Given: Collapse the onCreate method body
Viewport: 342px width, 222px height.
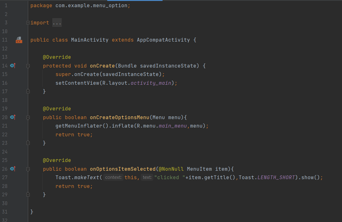Looking at the screenshot, I should [28, 66].
